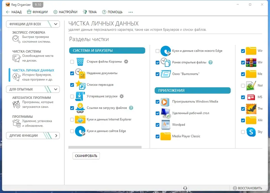Screen dimensions: 270x193
Task: Click the new Edge cookies icon
Action: click(x=166, y=51)
